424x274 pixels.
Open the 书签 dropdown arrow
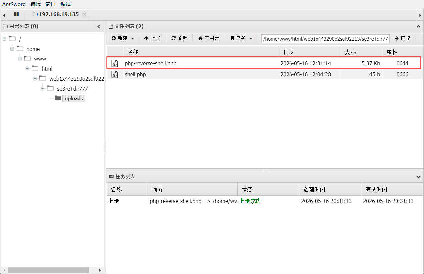tap(251, 38)
